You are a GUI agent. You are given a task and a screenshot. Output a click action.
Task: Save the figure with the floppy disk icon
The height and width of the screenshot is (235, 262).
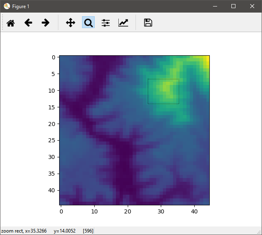(148, 23)
